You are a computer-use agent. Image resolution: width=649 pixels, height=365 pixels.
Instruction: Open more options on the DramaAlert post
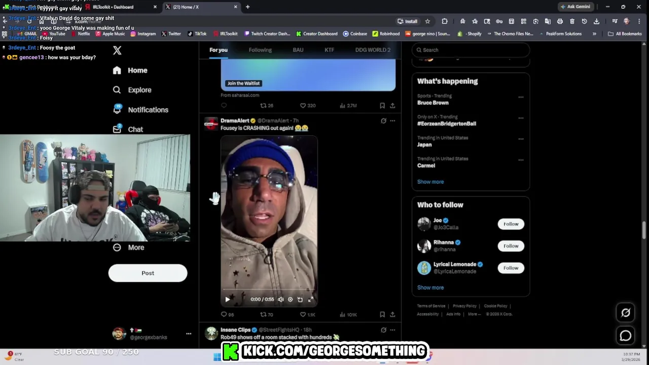(x=392, y=121)
